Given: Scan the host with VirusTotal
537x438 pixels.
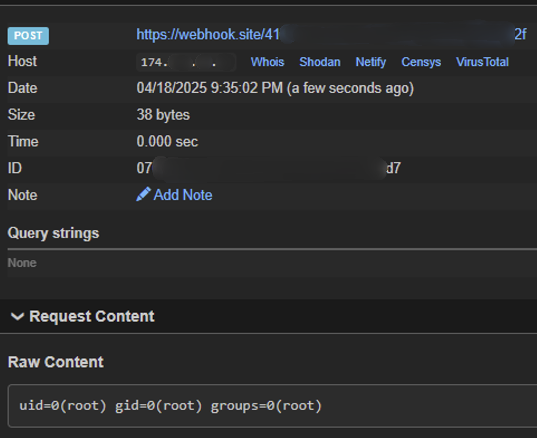Looking at the screenshot, I should coord(482,62).
